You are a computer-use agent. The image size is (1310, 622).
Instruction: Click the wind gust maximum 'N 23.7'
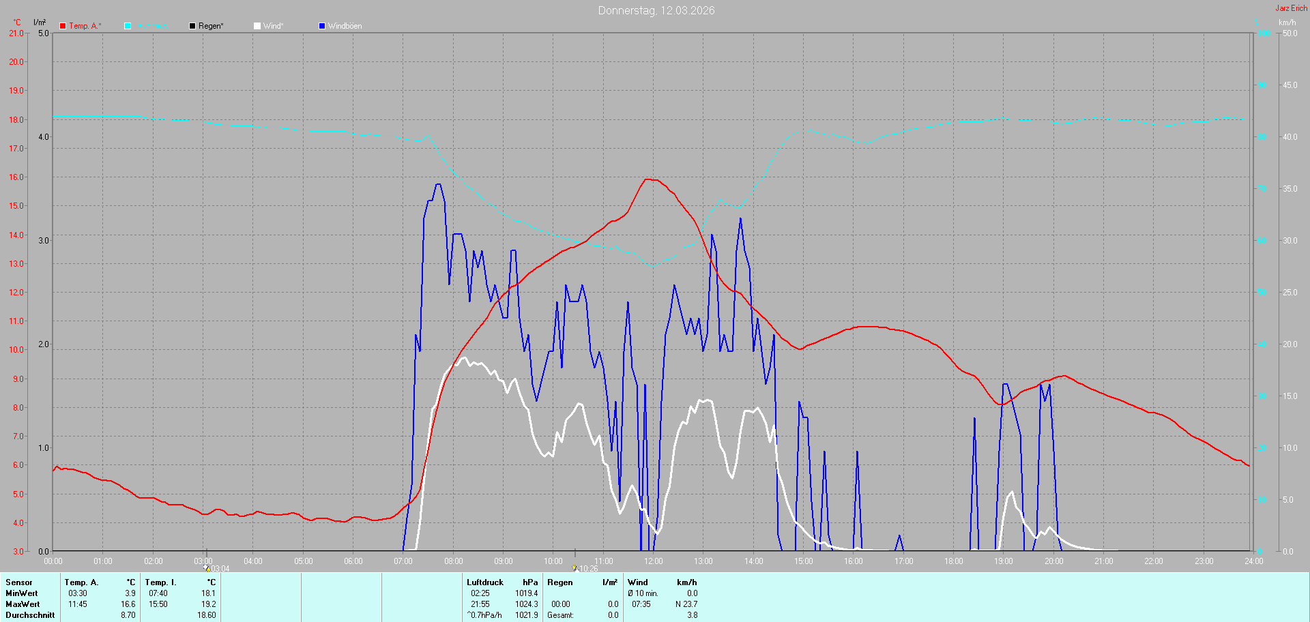coord(686,604)
